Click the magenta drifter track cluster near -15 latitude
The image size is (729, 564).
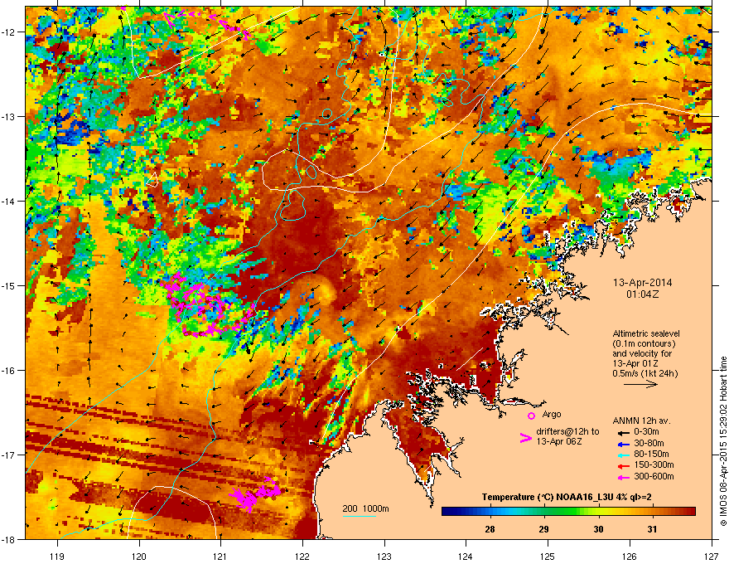pyautogui.click(x=207, y=306)
